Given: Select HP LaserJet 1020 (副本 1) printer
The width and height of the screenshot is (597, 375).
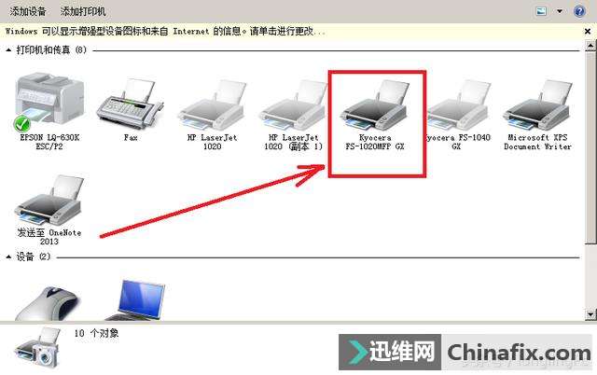Looking at the screenshot, I should click(293, 114).
